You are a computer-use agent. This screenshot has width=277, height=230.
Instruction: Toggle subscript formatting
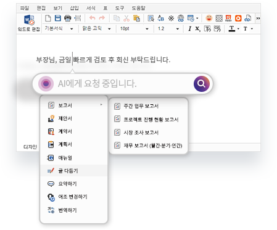coord(197,29)
